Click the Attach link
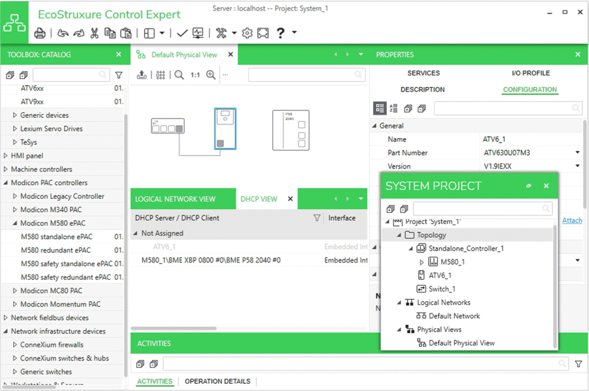The image size is (589, 391). tap(572, 220)
